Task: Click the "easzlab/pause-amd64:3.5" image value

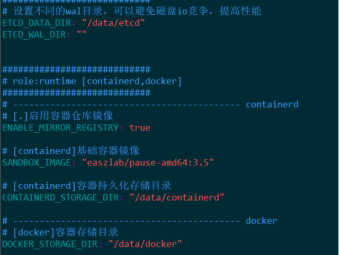Action: [x=147, y=162]
